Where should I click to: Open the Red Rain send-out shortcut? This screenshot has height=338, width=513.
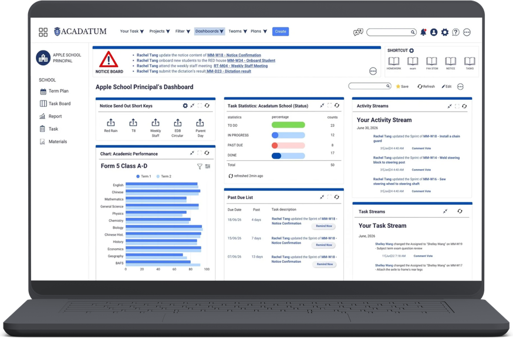pos(110,126)
